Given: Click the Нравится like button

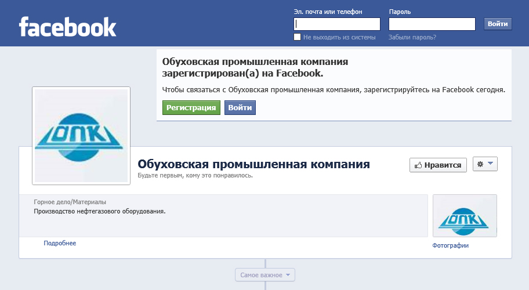Looking at the screenshot, I should [438, 165].
